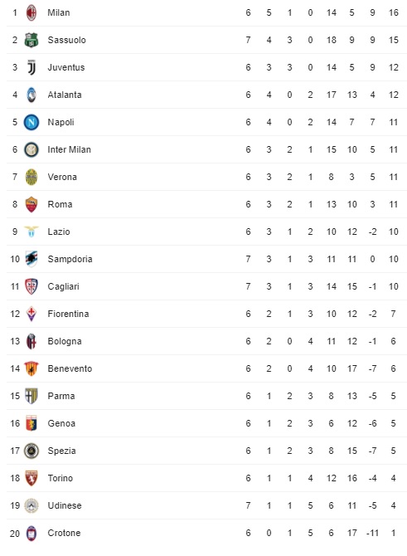The width and height of the screenshot is (407, 556).
Task: Click the Roma club crest
Action: coord(31,205)
